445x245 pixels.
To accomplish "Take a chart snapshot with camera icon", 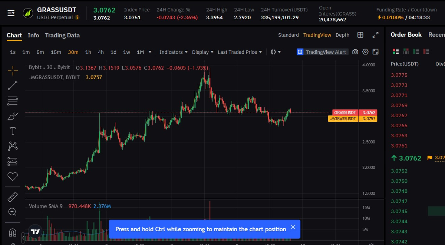I will [x=355, y=52].
